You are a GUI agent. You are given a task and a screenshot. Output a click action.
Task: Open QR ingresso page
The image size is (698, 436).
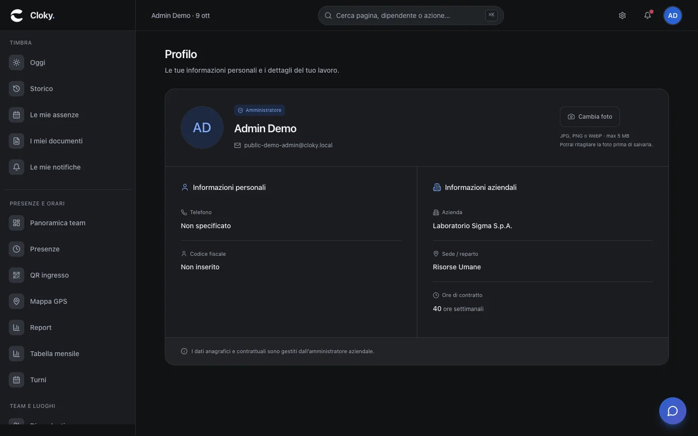click(67, 275)
